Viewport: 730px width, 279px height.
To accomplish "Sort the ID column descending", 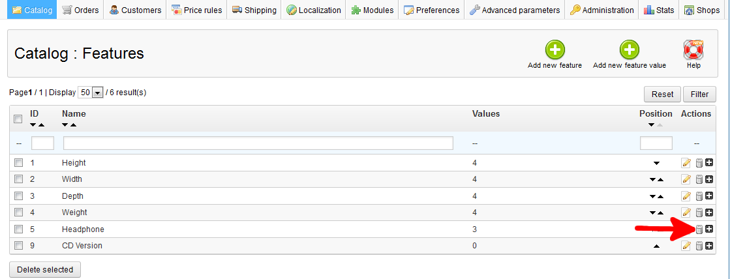I will [33, 125].
